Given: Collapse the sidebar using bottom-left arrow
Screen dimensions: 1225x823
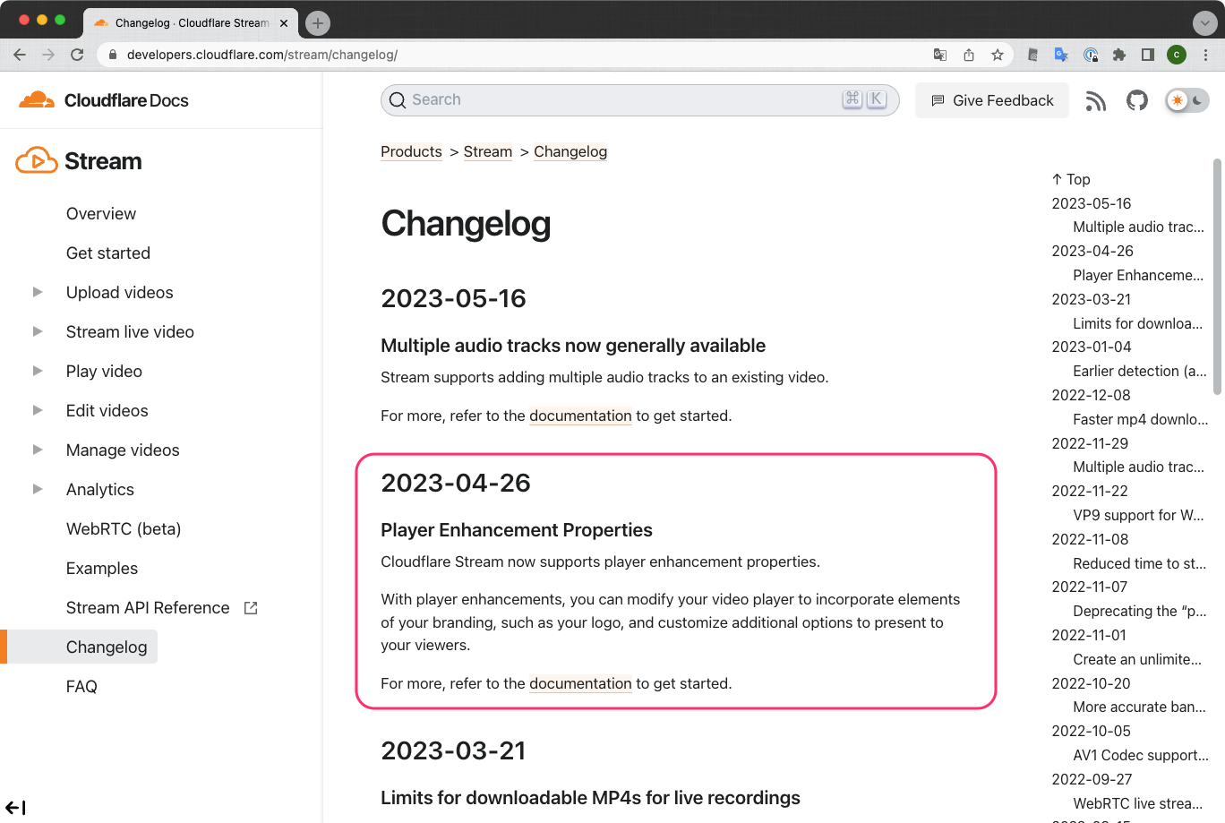Looking at the screenshot, I should tap(15, 807).
